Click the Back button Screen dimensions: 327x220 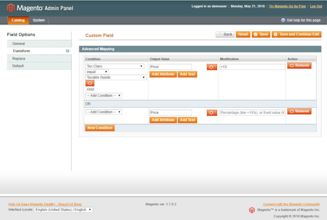[225, 34]
